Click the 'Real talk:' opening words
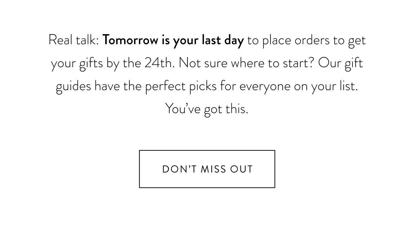This screenshot has height=225, width=414. click(74, 40)
